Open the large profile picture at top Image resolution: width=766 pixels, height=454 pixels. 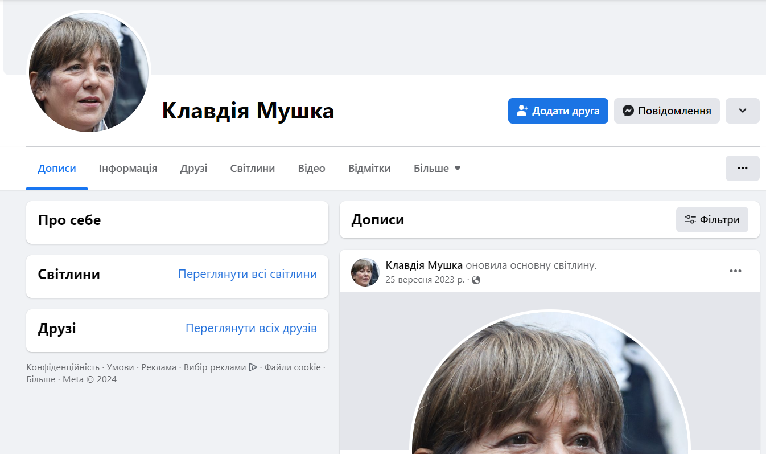88,72
